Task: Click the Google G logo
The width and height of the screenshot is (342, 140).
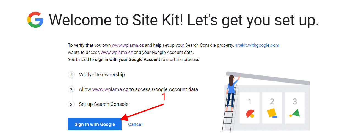Action: click(x=35, y=20)
